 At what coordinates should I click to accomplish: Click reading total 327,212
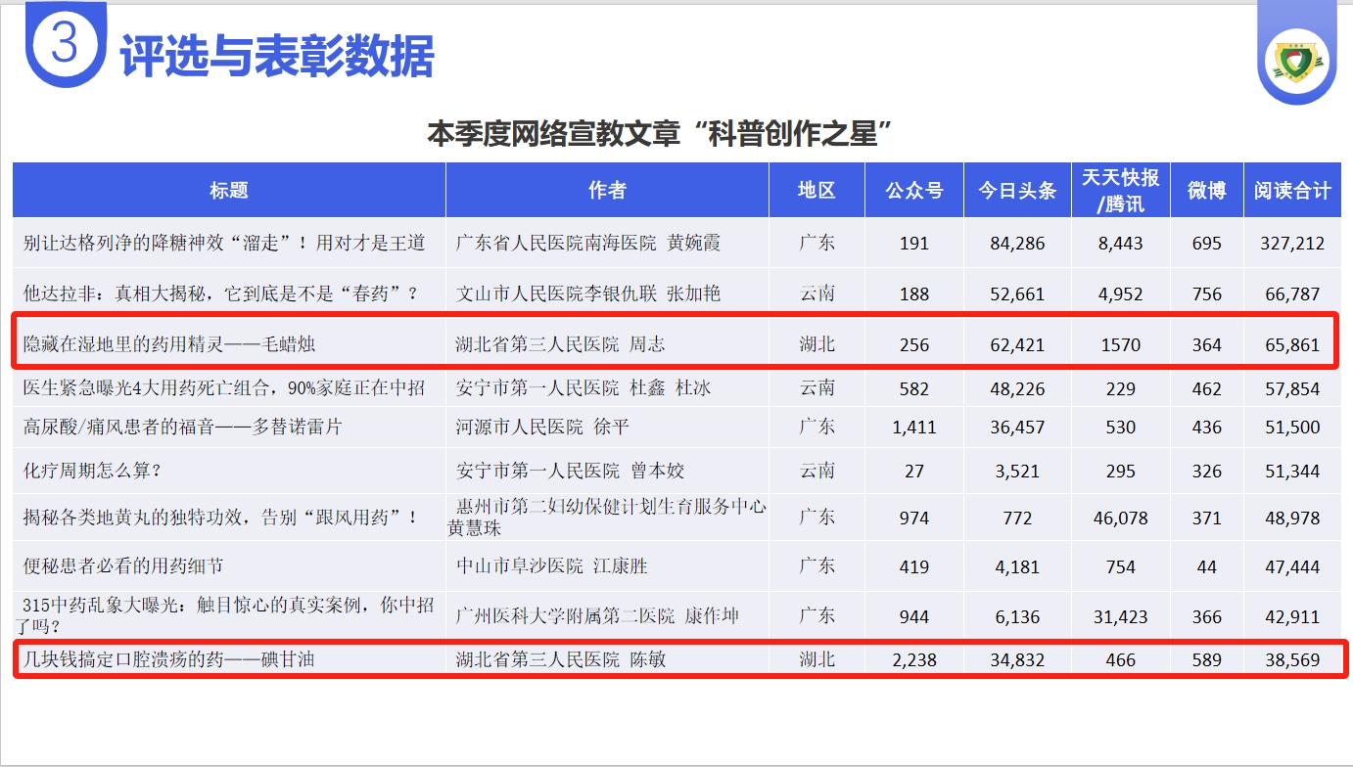tap(1292, 243)
